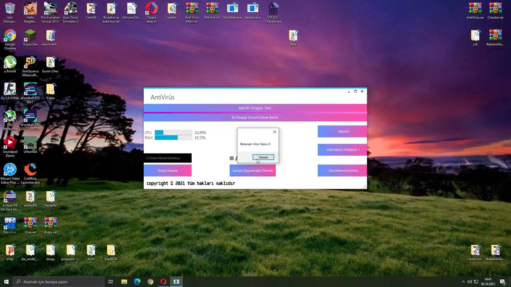Select the Site Bbek.exe icon

pos(232,11)
